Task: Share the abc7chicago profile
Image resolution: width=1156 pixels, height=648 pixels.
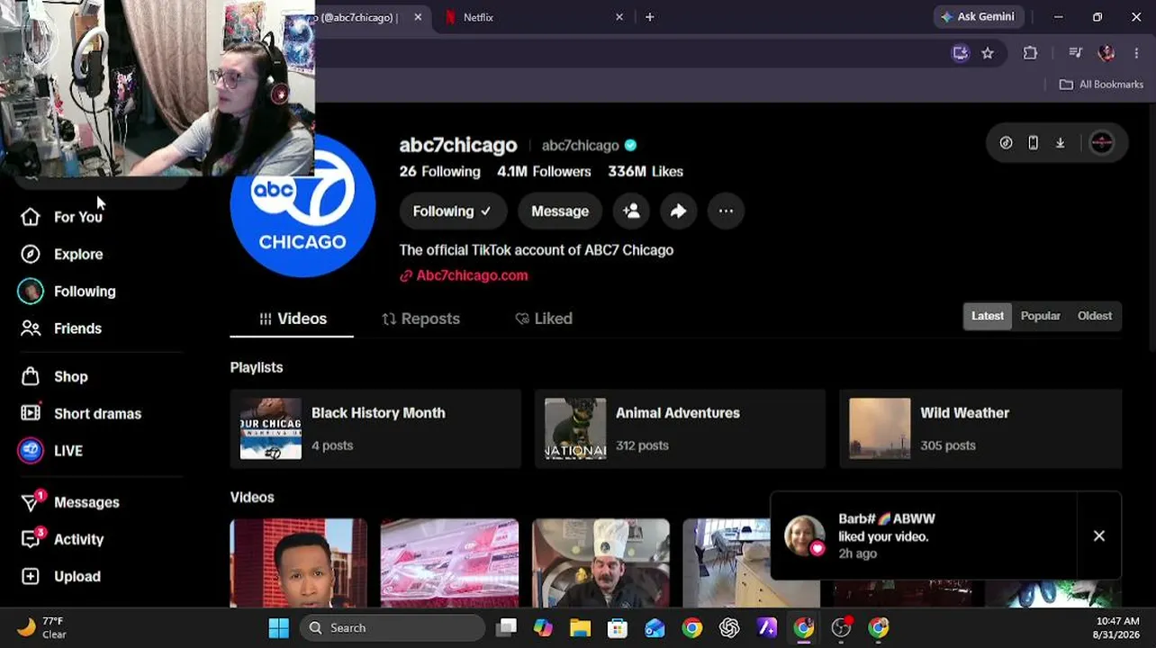Action: pyautogui.click(x=678, y=211)
